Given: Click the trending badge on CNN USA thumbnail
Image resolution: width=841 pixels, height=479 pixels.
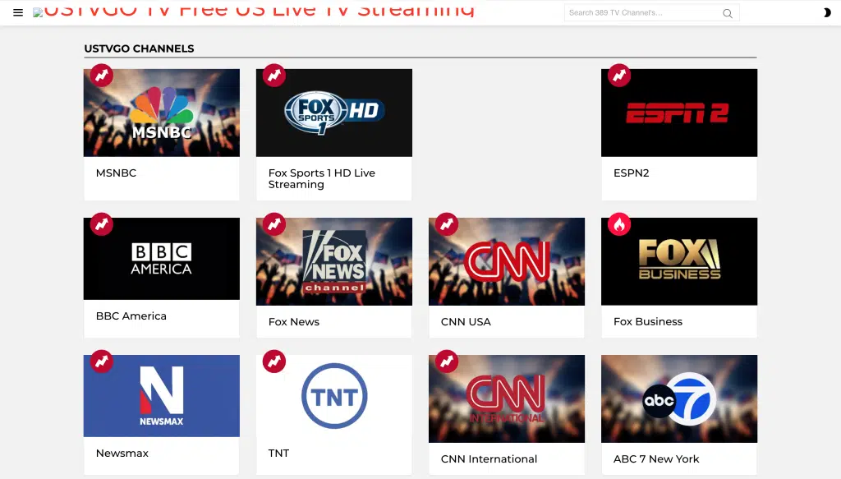Looking at the screenshot, I should (x=446, y=223).
